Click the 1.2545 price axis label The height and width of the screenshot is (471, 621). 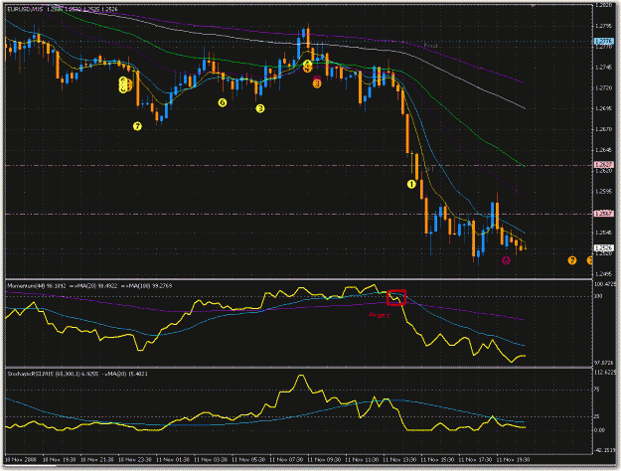click(603, 233)
